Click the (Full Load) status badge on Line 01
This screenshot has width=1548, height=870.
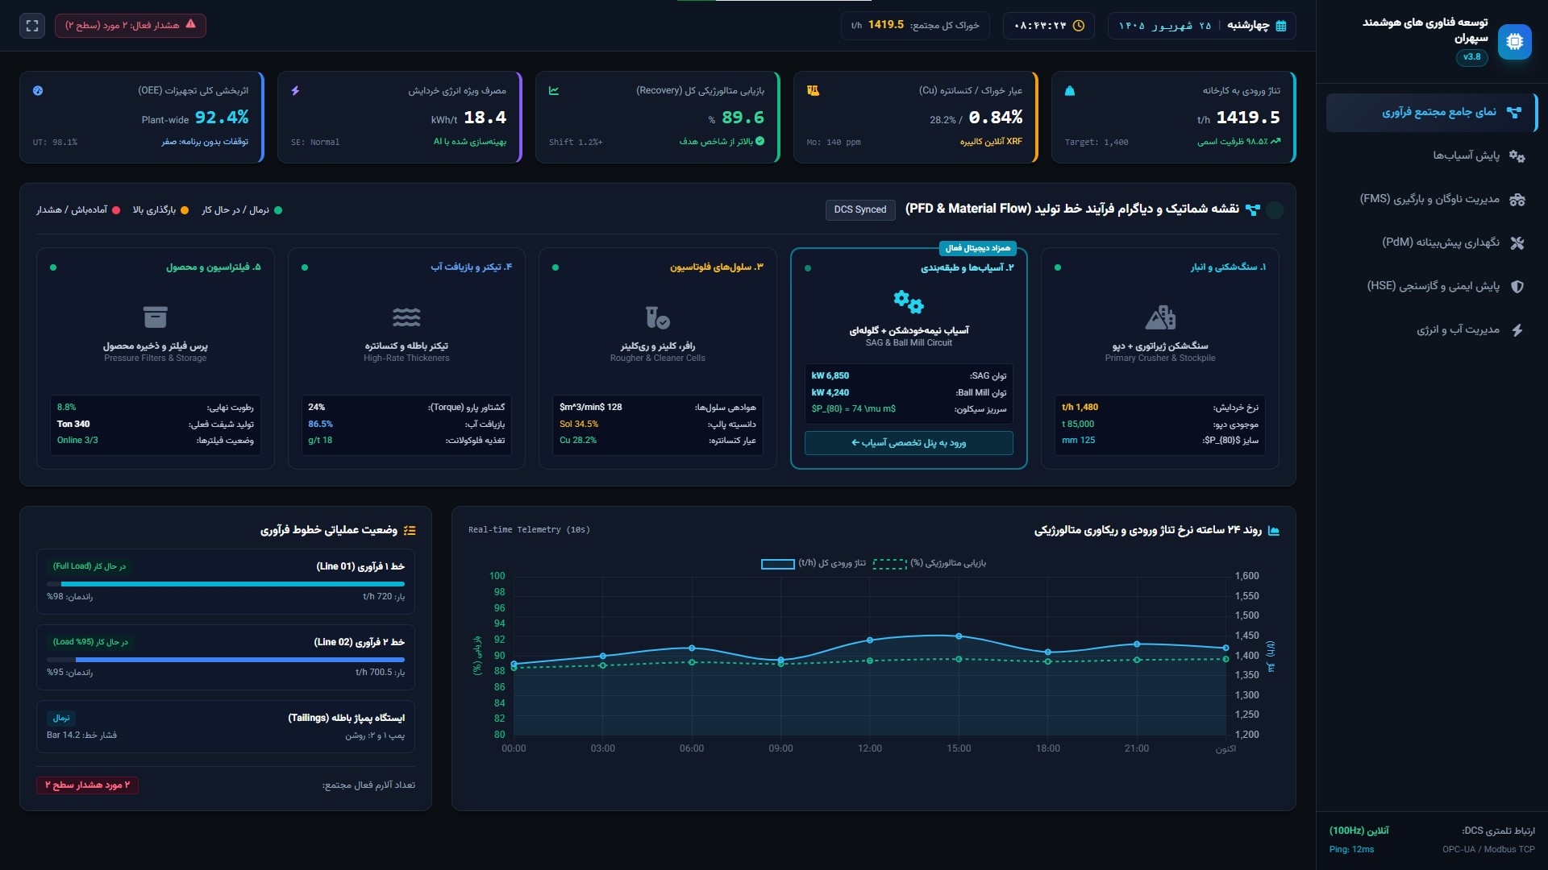click(89, 566)
